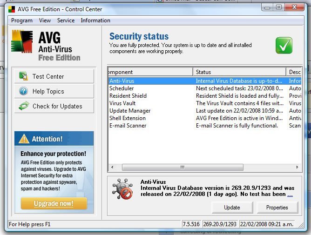Open Anti-Virus Properties

click(x=277, y=208)
